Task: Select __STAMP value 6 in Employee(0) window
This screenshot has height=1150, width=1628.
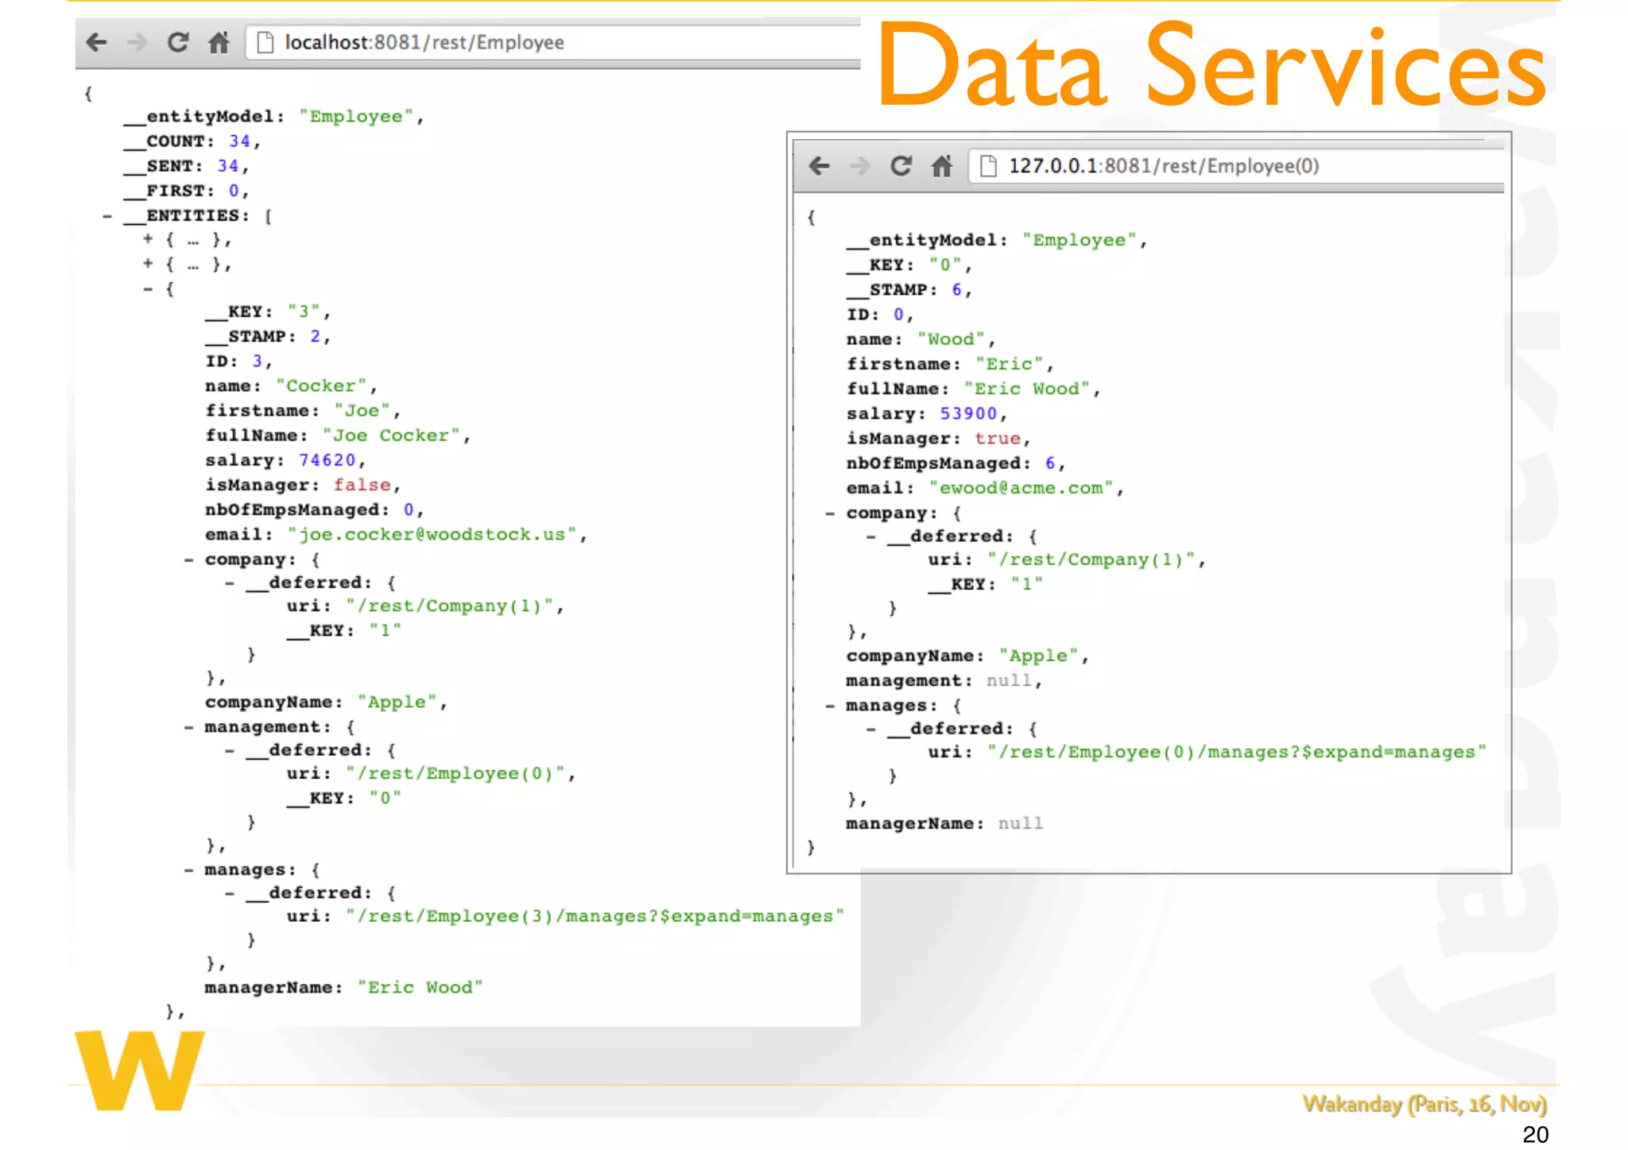Action: pyautogui.click(x=957, y=290)
